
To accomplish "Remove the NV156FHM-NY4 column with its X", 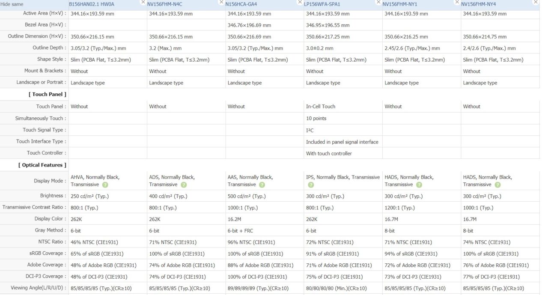I will (x=535, y=2).
